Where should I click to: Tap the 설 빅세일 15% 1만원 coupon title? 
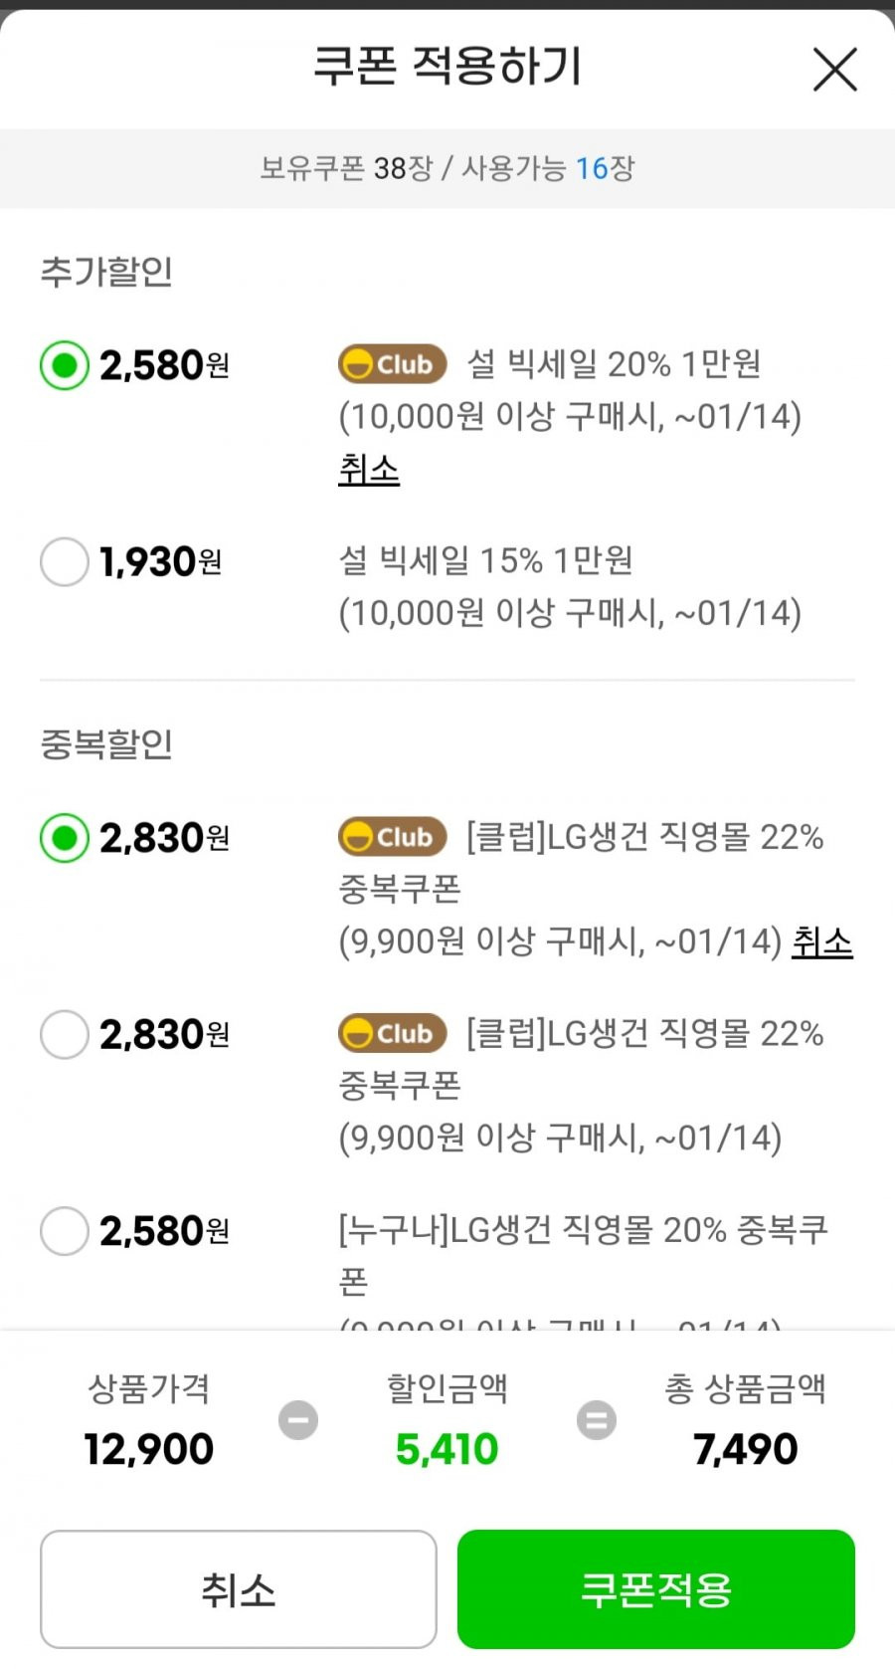click(486, 560)
